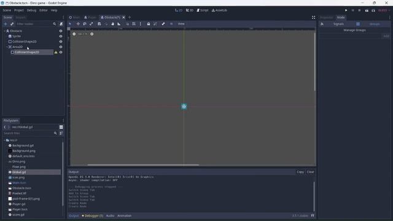Toggle visibility of Sprite node
This screenshot has height=221, width=393.
pos(61,36)
